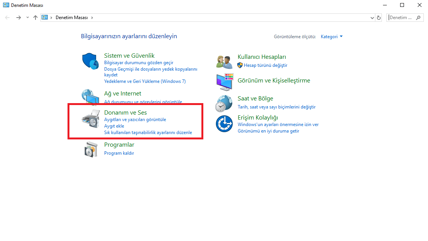Click the 'Program kaldır' link
The height and width of the screenshot is (241, 428).
click(119, 153)
